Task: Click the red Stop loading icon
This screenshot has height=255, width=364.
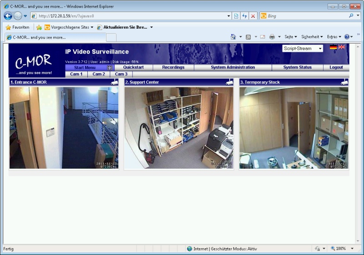Action: click(253, 16)
